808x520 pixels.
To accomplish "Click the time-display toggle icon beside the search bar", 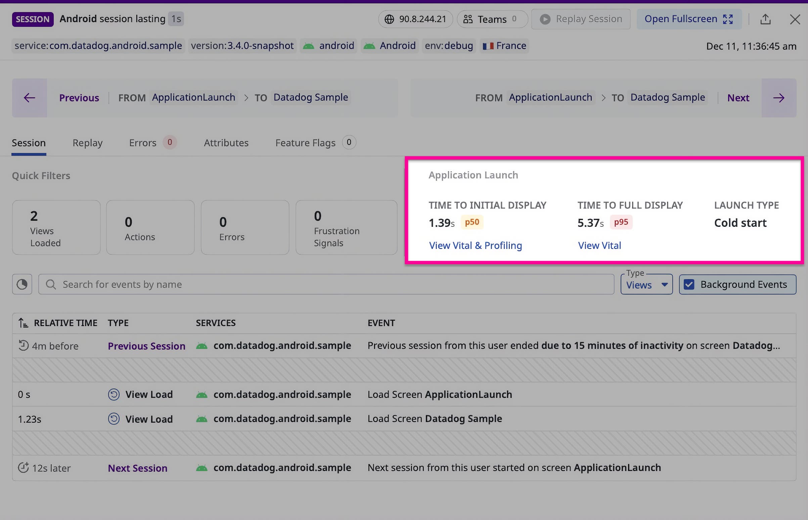I will point(21,284).
